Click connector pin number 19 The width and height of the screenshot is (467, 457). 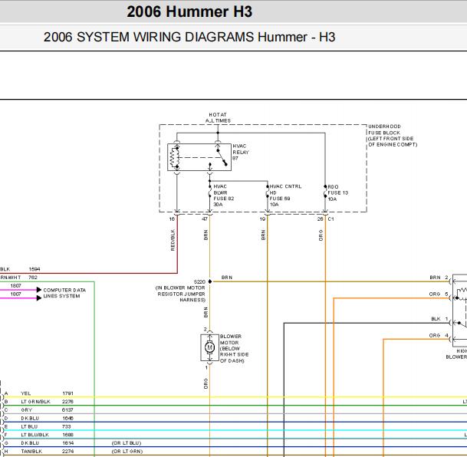pyautogui.click(x=262, y=219)
